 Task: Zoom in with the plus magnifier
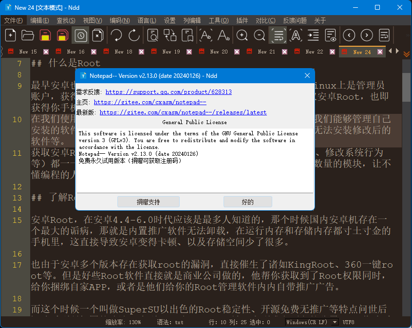(242, 35)
